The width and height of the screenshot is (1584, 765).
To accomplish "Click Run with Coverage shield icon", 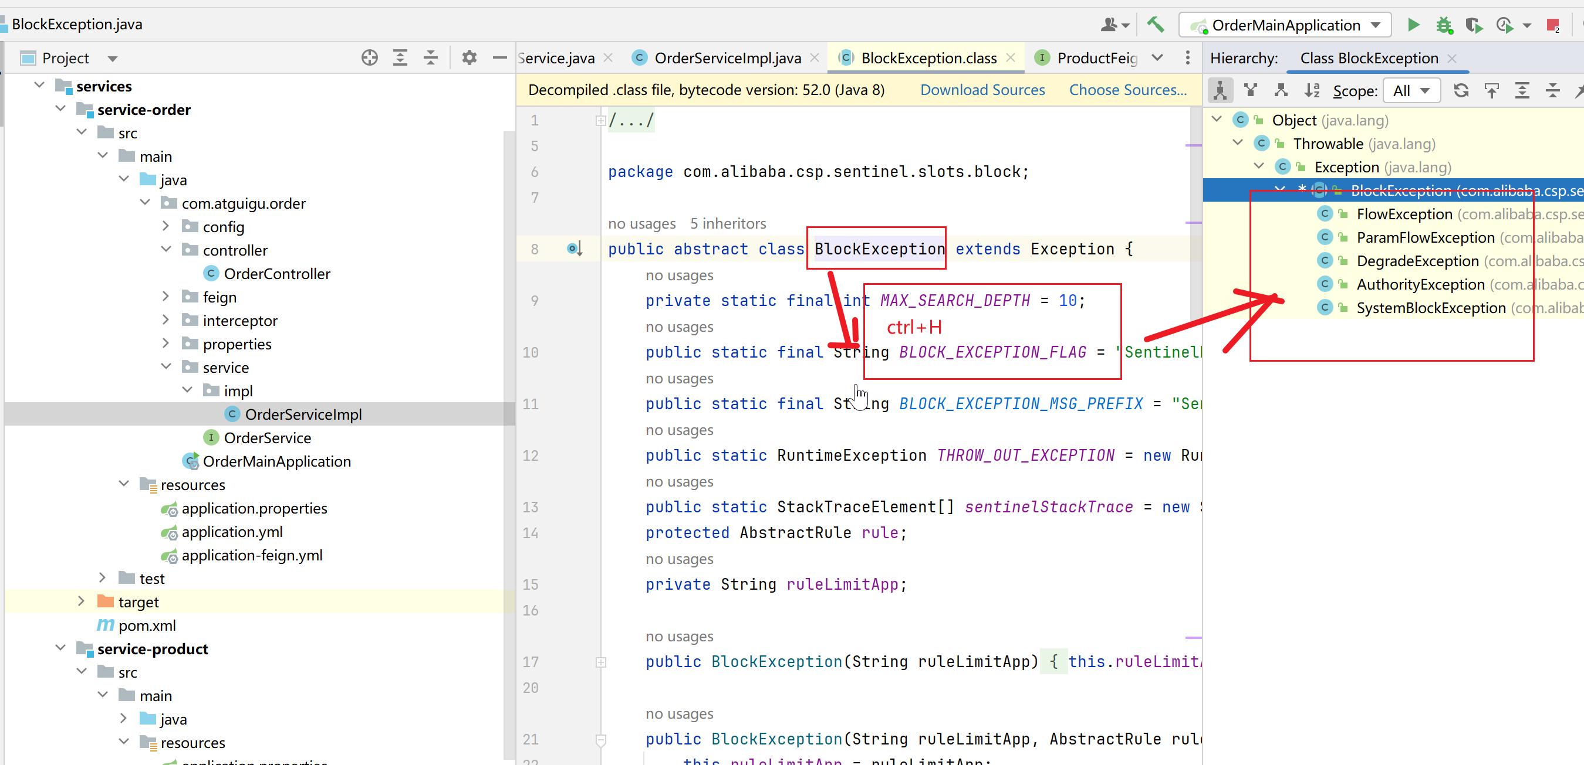I will tap(1473, 25).
